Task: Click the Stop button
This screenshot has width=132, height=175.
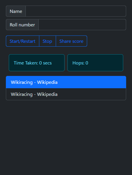Action: click(x=48, y=41)
